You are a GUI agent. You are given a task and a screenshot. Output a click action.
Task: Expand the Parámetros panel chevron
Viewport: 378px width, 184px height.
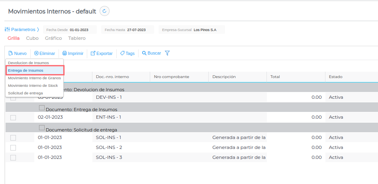click(38, 29)
